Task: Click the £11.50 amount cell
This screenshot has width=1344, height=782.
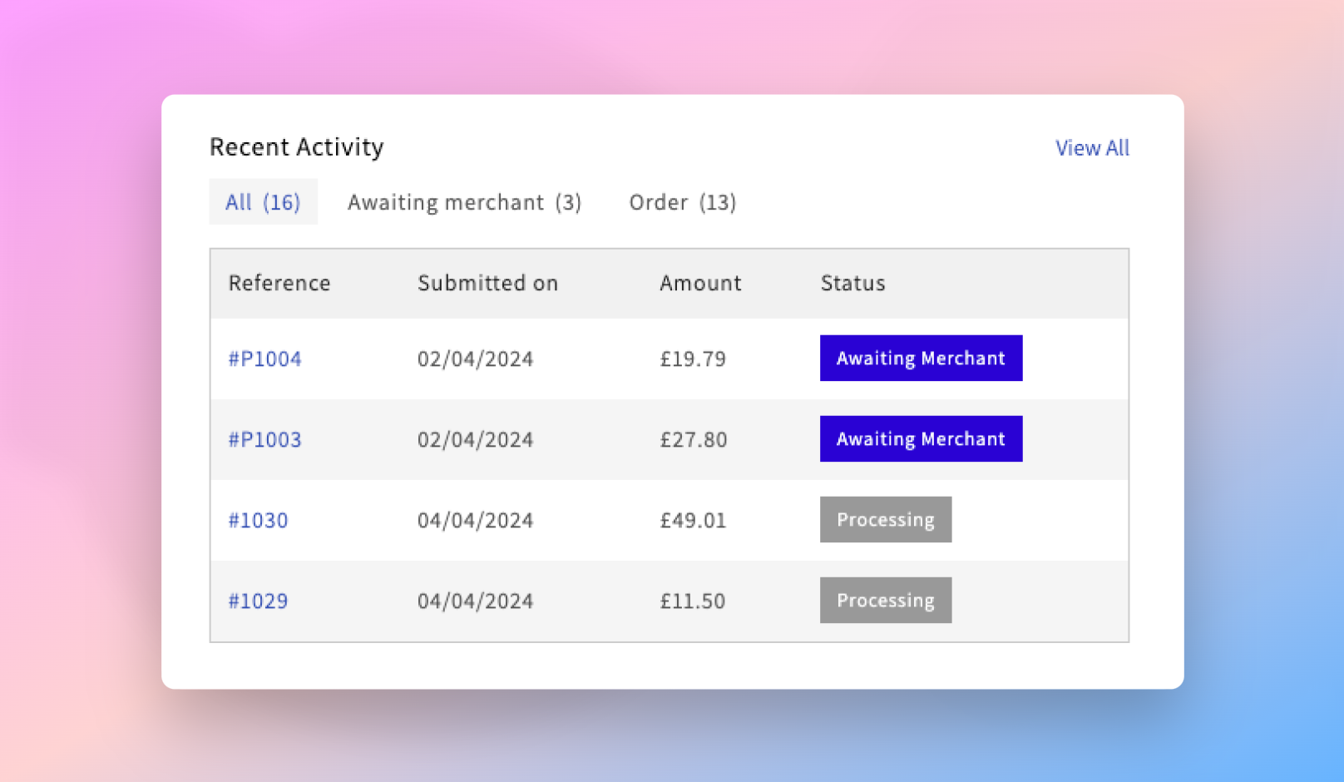Action: (x=692, y=601)
